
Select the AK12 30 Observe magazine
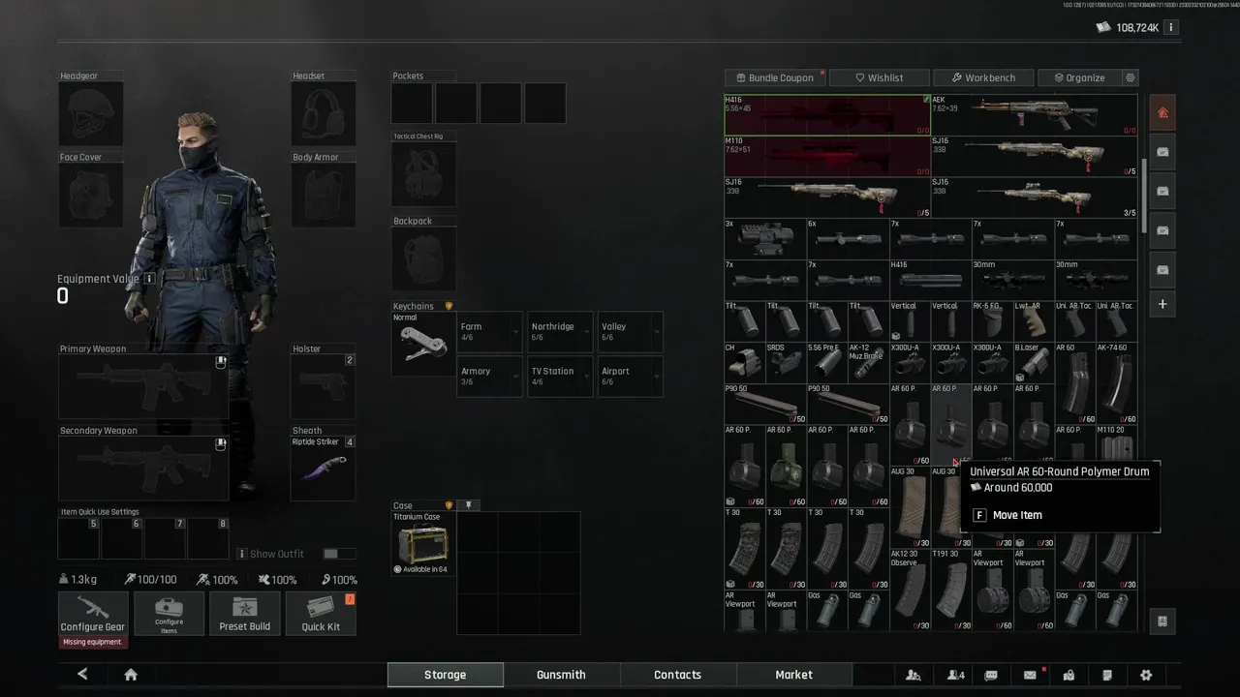click(x=910, y=590)
